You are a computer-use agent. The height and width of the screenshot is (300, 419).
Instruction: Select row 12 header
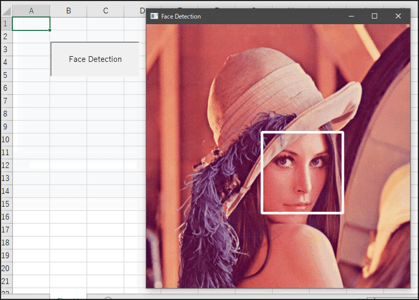[6, 165]
